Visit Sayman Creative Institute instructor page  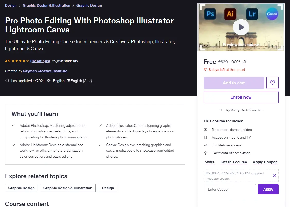coord(45,71)
